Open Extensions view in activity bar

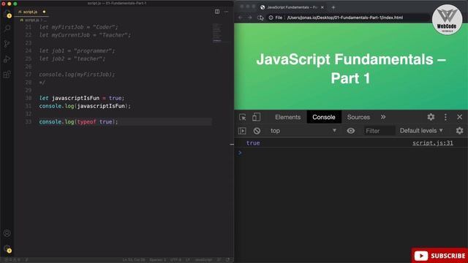pos(7,75)
